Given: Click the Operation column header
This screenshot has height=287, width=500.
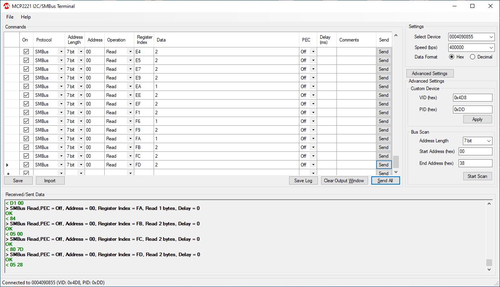Looking at the screenshot, I should 119,40.
